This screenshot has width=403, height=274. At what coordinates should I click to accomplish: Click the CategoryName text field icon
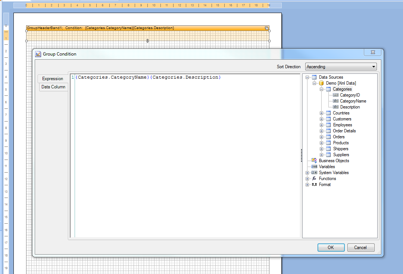tap(336, 101)
